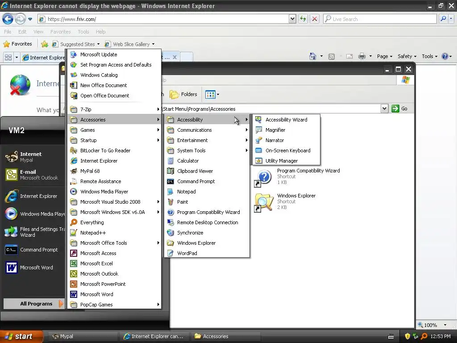Click the Windows Catalog icon
The height and width of the screenshot is (343, 457).
(x=74, y=75)
